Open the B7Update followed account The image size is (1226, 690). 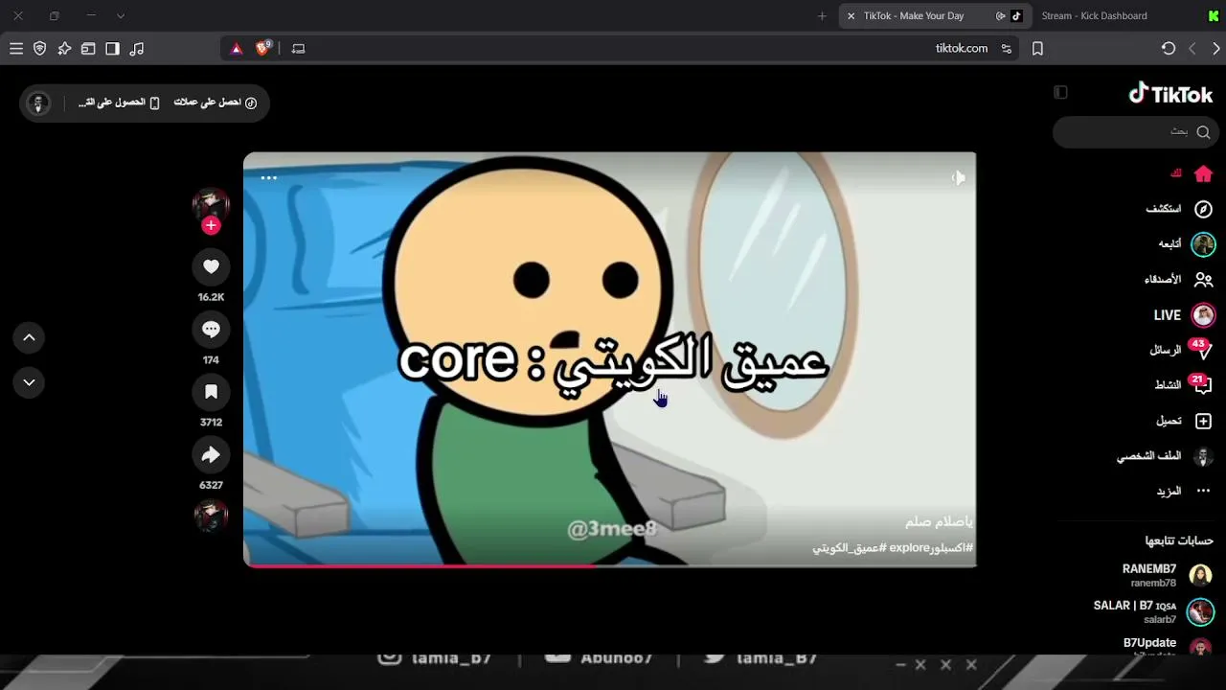(x=1168, y=646)
